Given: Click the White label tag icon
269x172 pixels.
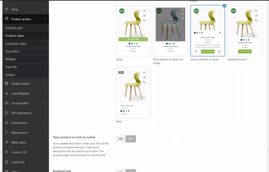Looking at the screenshot, I should point(7,142).
